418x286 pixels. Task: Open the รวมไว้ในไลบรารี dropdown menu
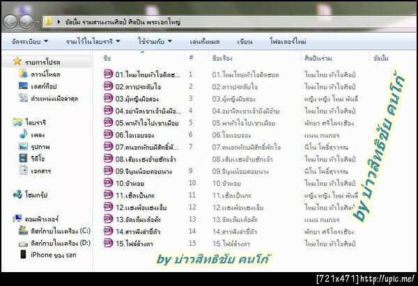coord(93,42)
